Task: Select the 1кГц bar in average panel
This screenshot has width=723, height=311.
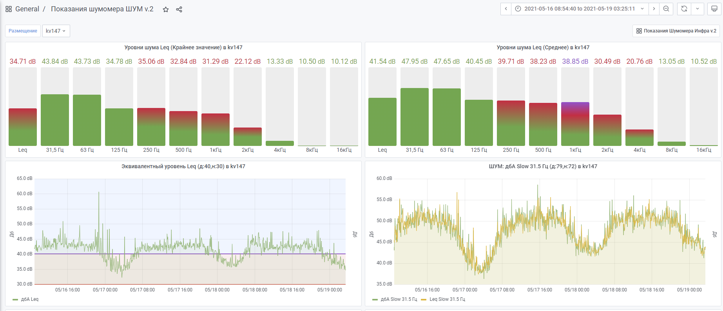Action: [x=575, y=124]
